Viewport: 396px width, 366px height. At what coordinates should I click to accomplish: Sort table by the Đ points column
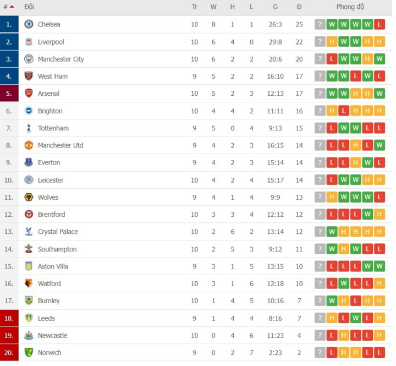click(299, 7)
